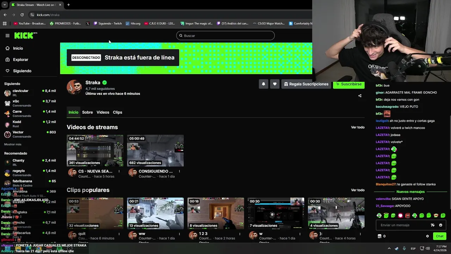Open options menu for clip '1 2 3'

pos(240,234)
